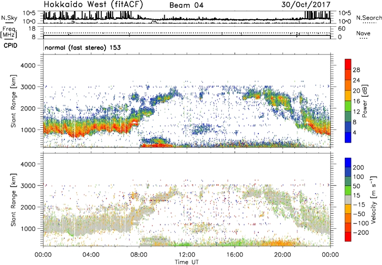Click the '20:00' time tick label
The width and height of the screenshot is (382, 265).
point(283,255)
